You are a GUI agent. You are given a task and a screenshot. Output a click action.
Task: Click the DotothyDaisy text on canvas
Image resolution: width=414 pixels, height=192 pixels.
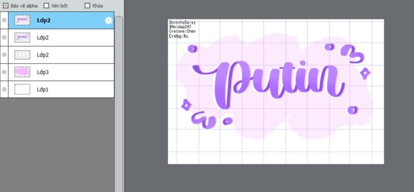pos(182,23)
